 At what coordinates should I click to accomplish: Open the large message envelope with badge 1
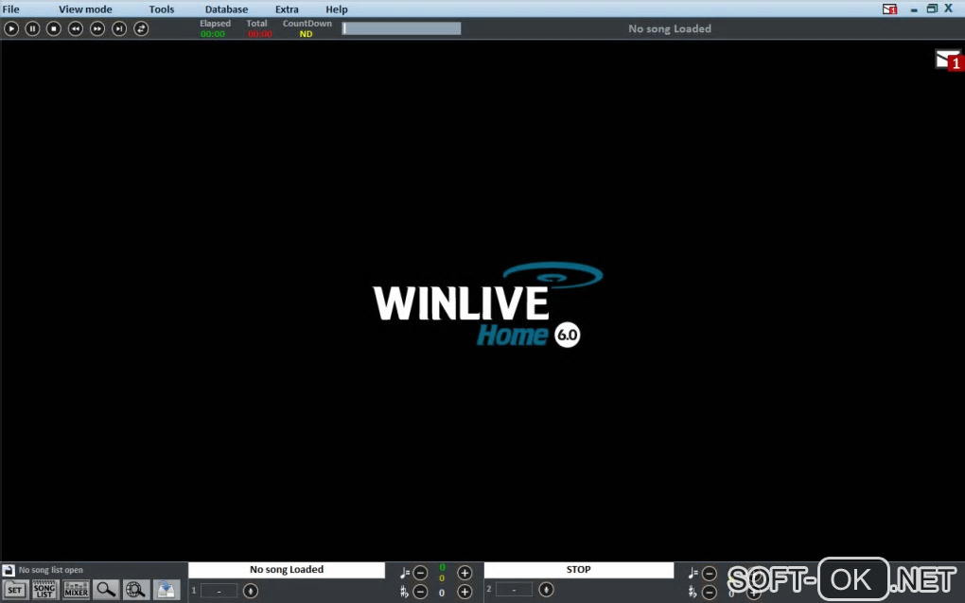click(948, 60)
